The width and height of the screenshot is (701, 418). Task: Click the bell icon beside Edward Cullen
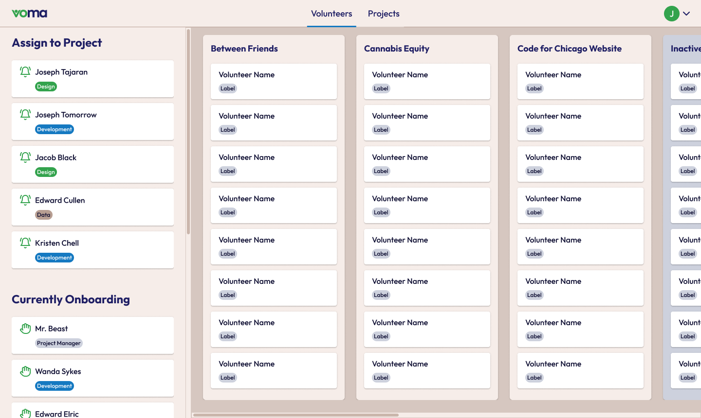click(x=25, y=200)
